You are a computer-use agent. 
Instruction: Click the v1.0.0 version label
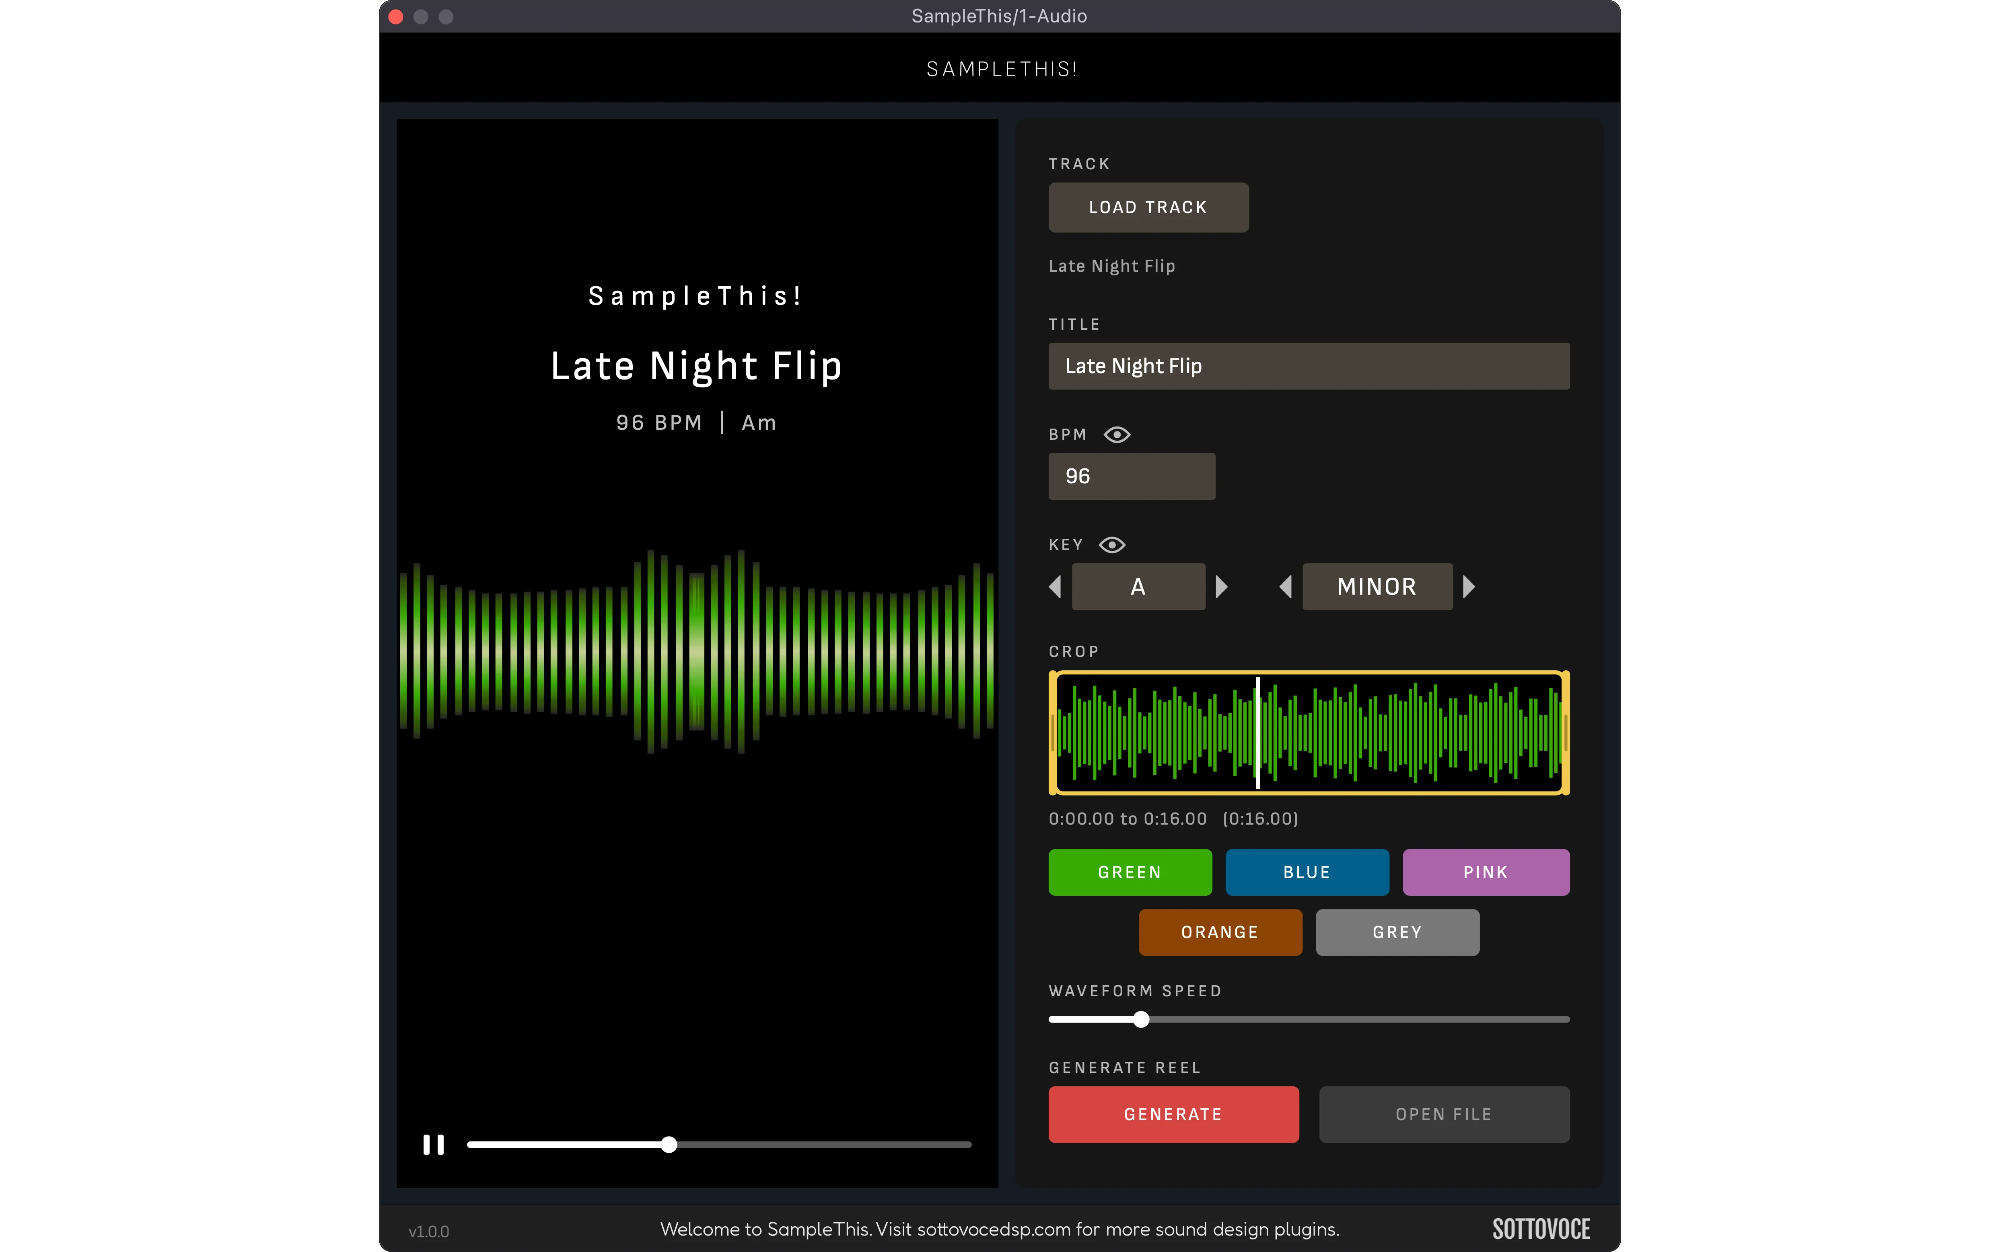pyautogui.click(x=428, y=1231)
